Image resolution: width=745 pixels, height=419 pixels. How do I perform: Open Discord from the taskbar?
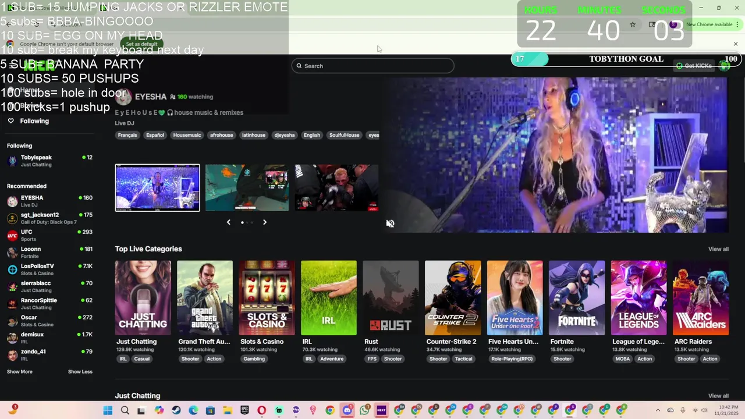[347, 410]
